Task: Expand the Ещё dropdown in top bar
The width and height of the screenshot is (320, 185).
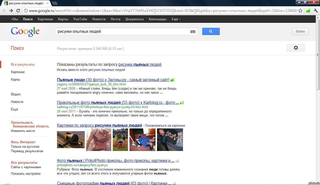Action: click(x=176, y=19)
